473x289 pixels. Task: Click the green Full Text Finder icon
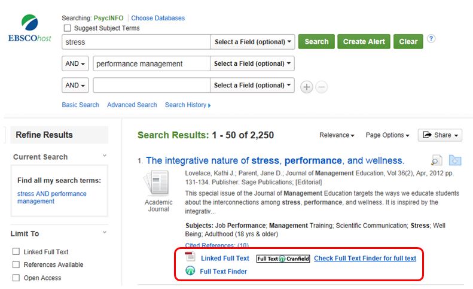[x=190, y=271]
